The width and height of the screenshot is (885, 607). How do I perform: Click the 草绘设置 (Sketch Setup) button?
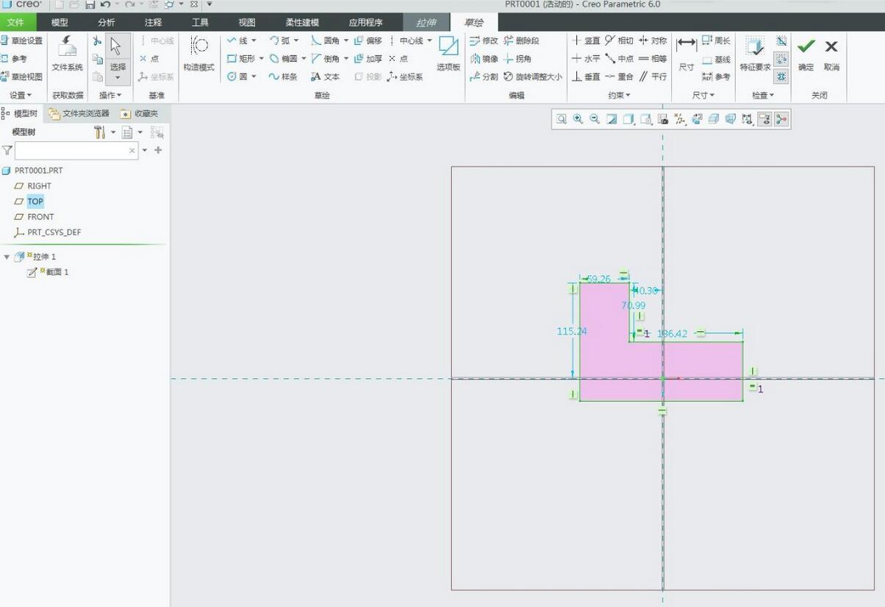[x=22, y=41]
